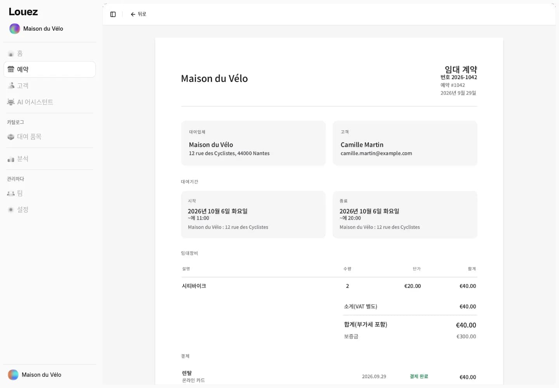Image resolution: width=559 pixels, height=388 pixels.
Task: Click the Louez logo
Action: tap(23, 12)
